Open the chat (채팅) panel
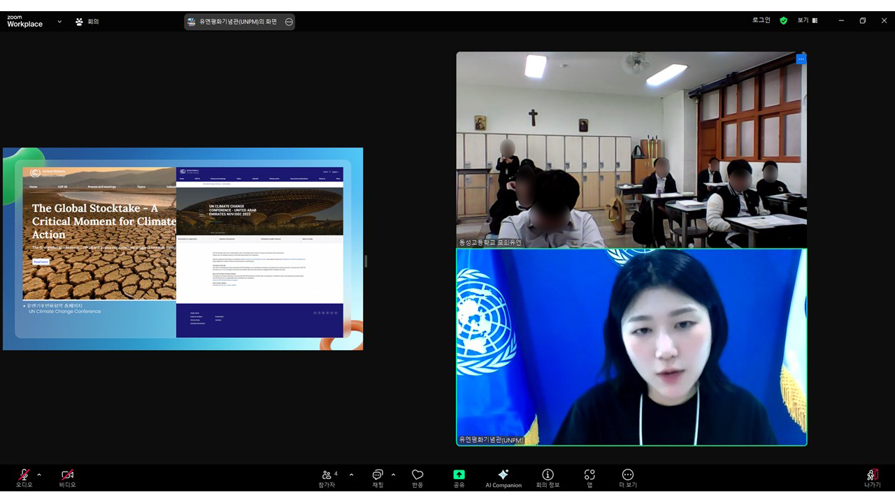 pos(378,476)
